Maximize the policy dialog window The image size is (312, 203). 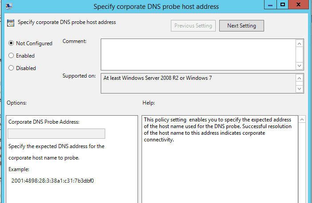pyautogui.click(x=282, y=4)
